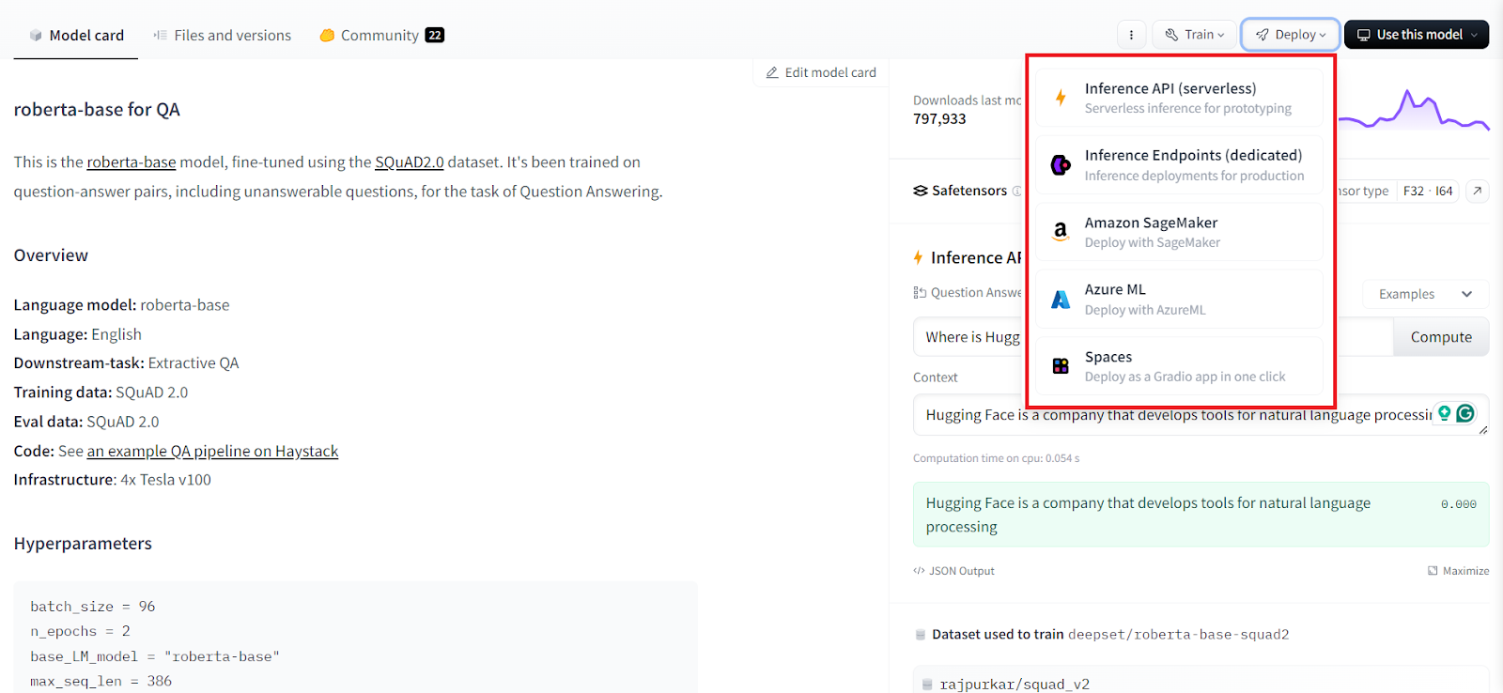Choose Inference Endpoints (dedicated) option

click(x=1180, y=165)
